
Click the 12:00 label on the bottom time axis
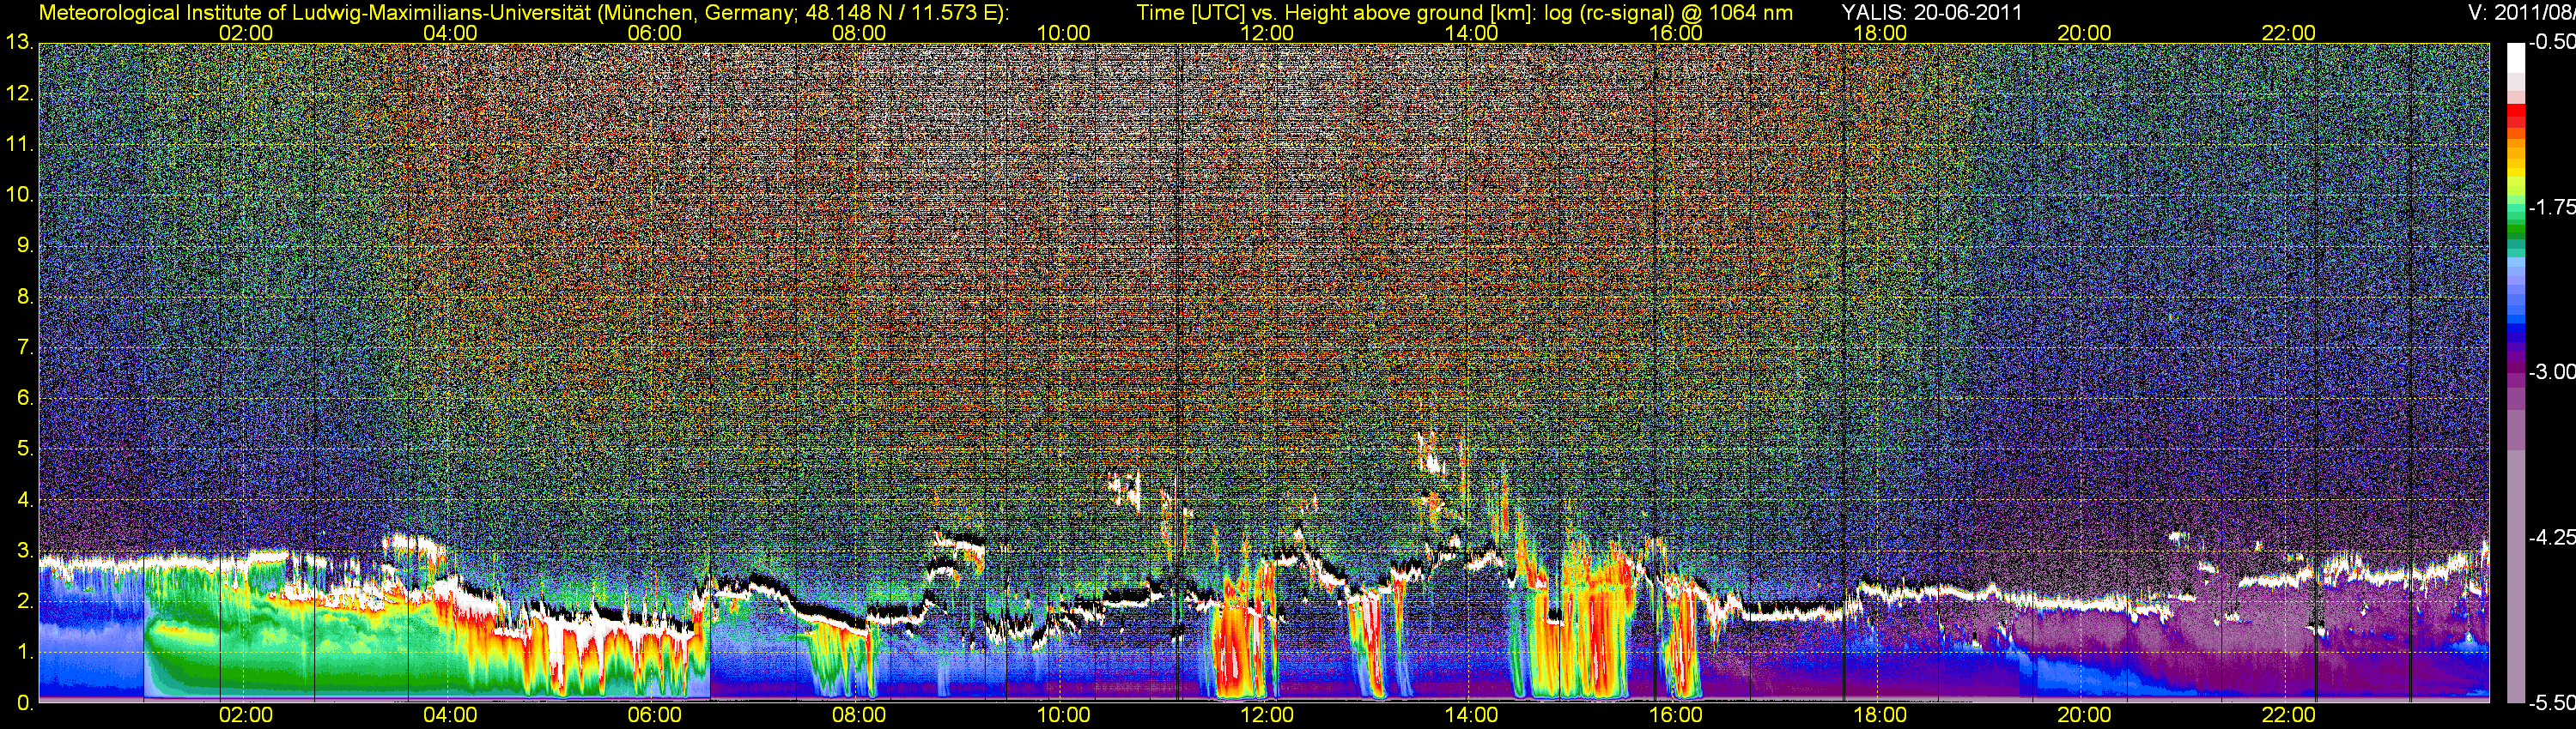[x=1267, y=715]
